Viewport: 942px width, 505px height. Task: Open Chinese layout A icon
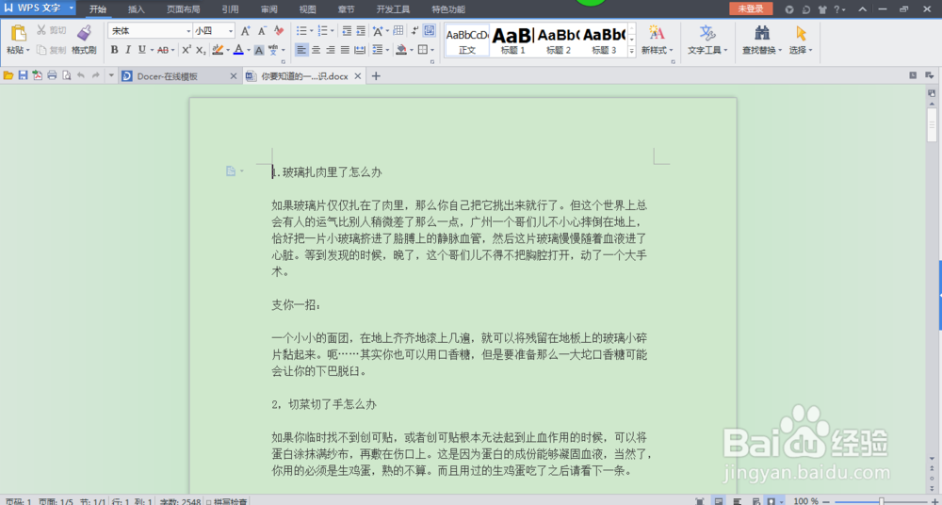[x=378, y=31]
